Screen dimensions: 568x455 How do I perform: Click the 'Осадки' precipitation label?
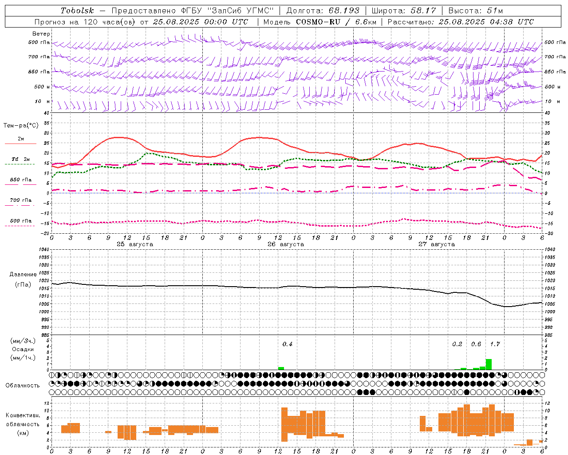coord(23,349)
